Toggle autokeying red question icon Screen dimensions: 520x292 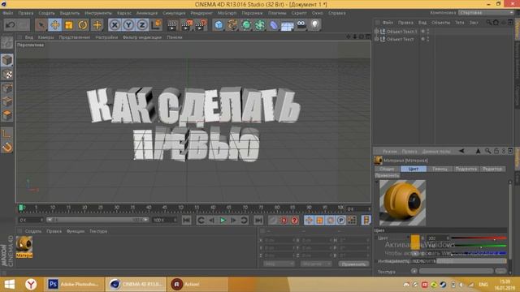click(x=294, y=220)
